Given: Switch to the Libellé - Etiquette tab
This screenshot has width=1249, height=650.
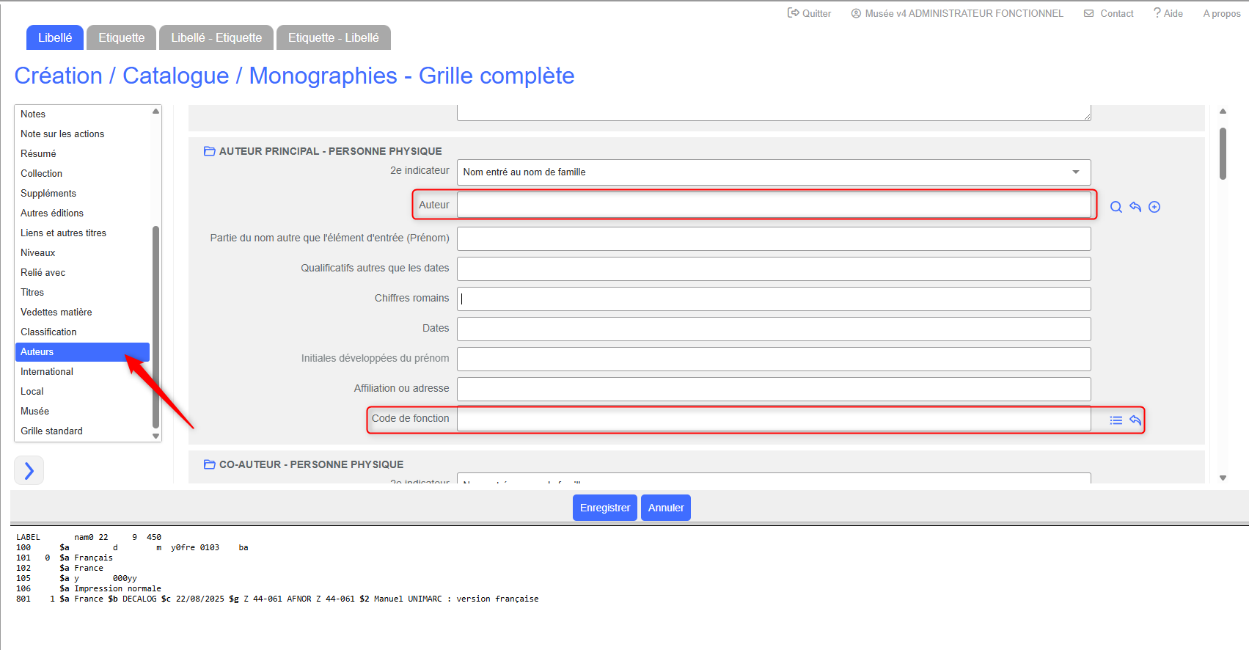Looking at the screenshot, I should point(216,38).
